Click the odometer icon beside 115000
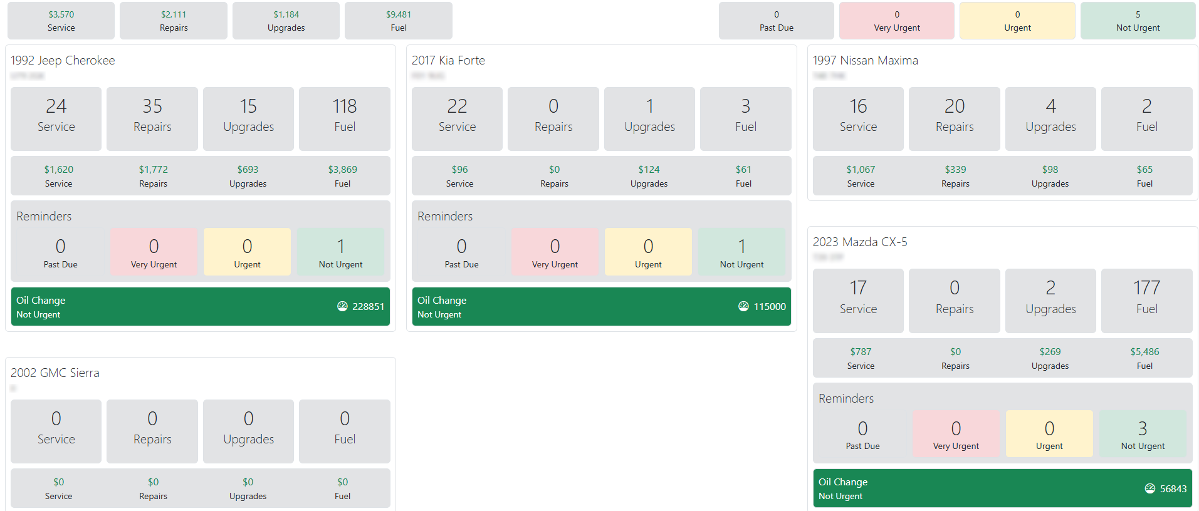The height and width of the screenshot is (511, 1199). pos(743,306)
